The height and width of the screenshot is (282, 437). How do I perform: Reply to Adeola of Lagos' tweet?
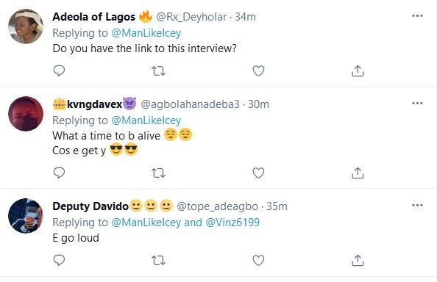tap(59, 71)
